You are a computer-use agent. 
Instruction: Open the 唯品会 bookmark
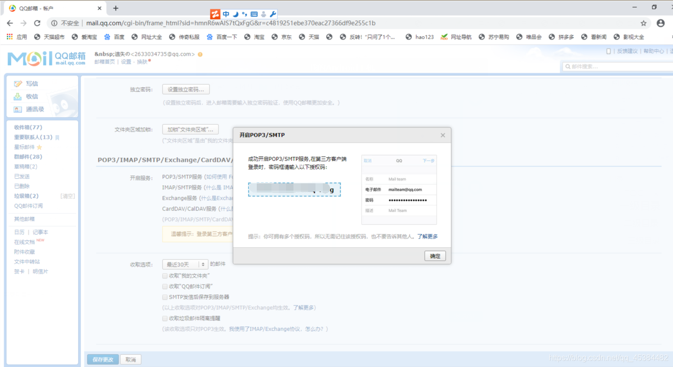(x=529, y=37)
